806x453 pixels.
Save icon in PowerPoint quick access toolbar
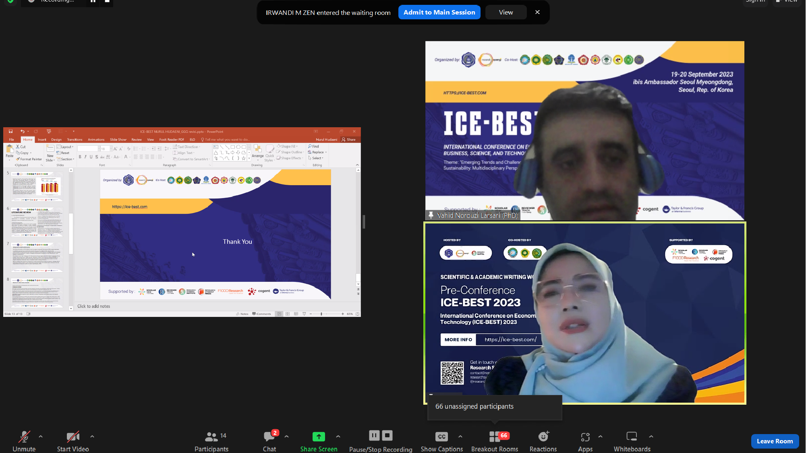pyautogui.click(x=11, y=131)
